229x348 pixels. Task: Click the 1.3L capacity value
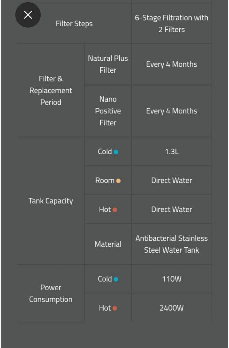pos(172,151)
